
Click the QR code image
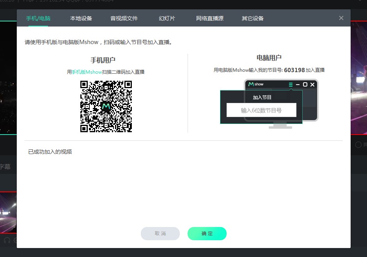click(106, 106)
